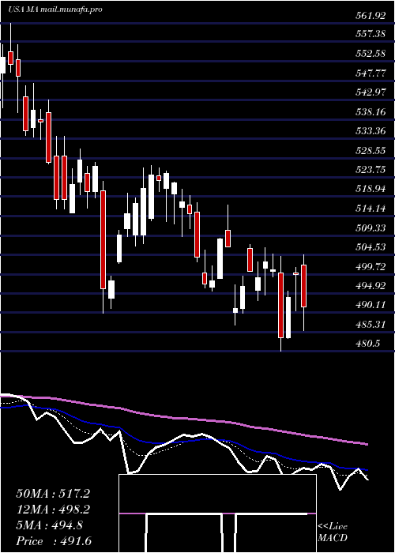Click the lowest red candle near 480.5

click(x=280, y=305)
